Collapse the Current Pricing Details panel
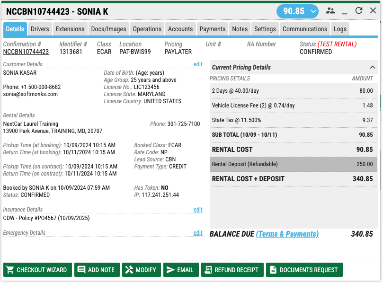Viewport: 383px width, 283px height. pos(372,67)
